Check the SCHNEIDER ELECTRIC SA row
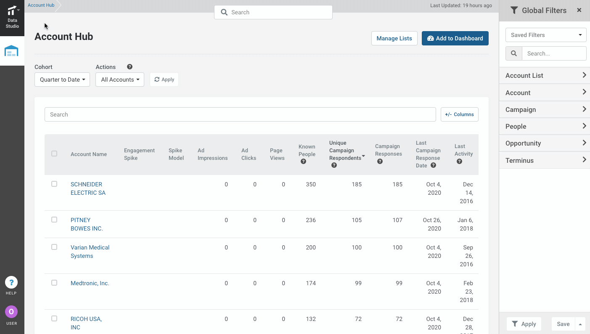The width and height of the screenshot is (590, 334). [54, 184]
